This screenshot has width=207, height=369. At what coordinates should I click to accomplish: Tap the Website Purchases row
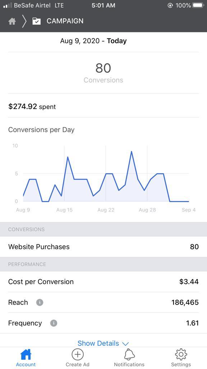point(103,246)
